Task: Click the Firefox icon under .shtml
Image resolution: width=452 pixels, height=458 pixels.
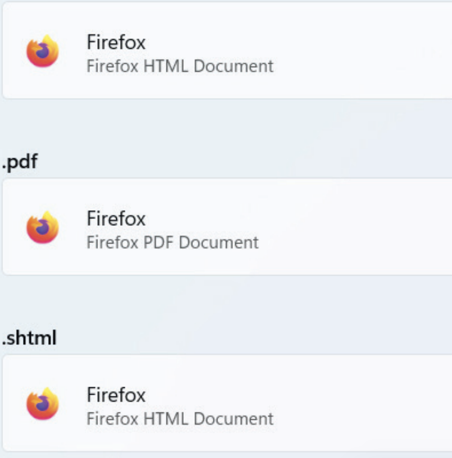Action: [43, 404]
